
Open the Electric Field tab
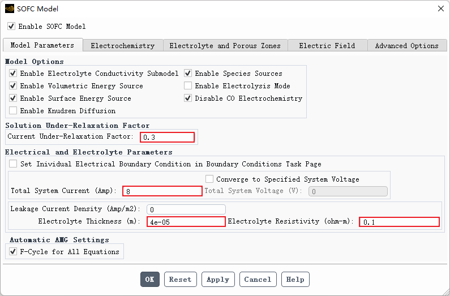tap(327, 46)
